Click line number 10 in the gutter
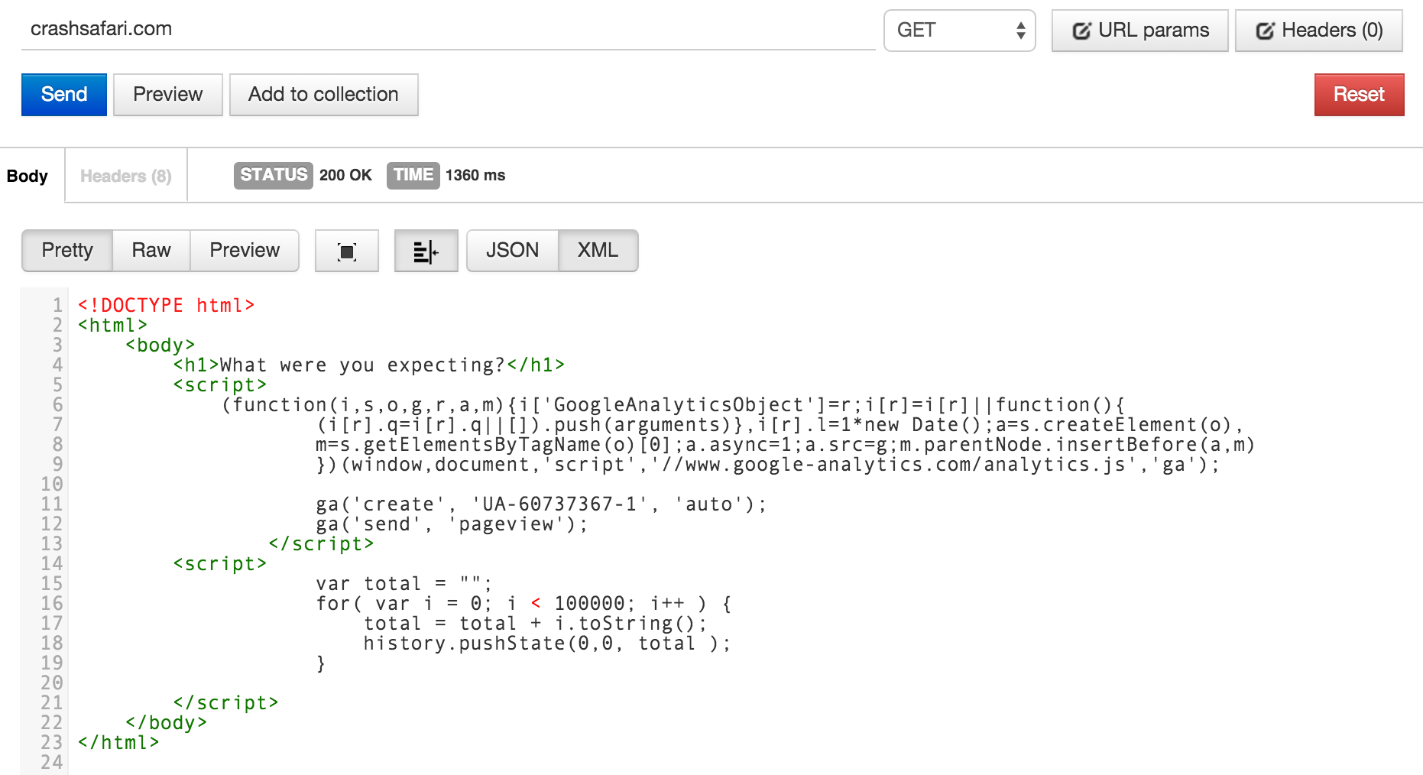Screen dimensions: 1423x775 (52, 484)
